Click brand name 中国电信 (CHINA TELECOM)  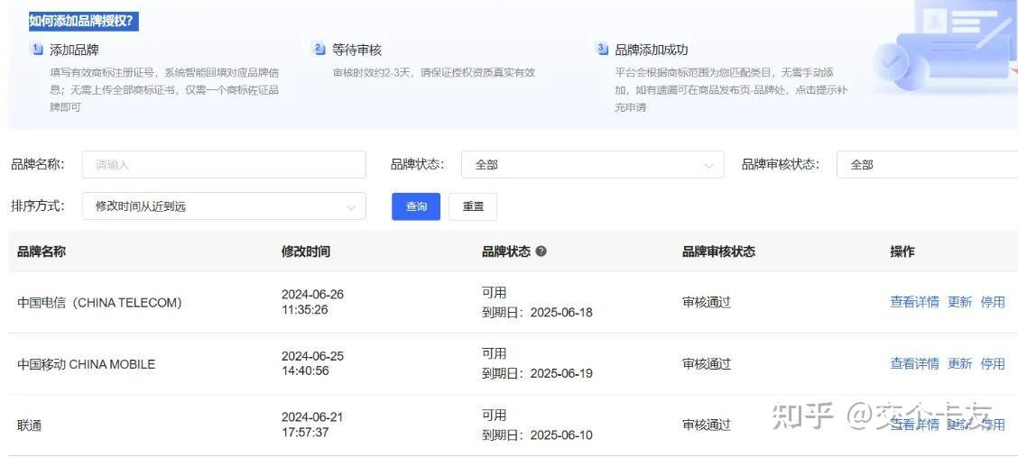99,303
